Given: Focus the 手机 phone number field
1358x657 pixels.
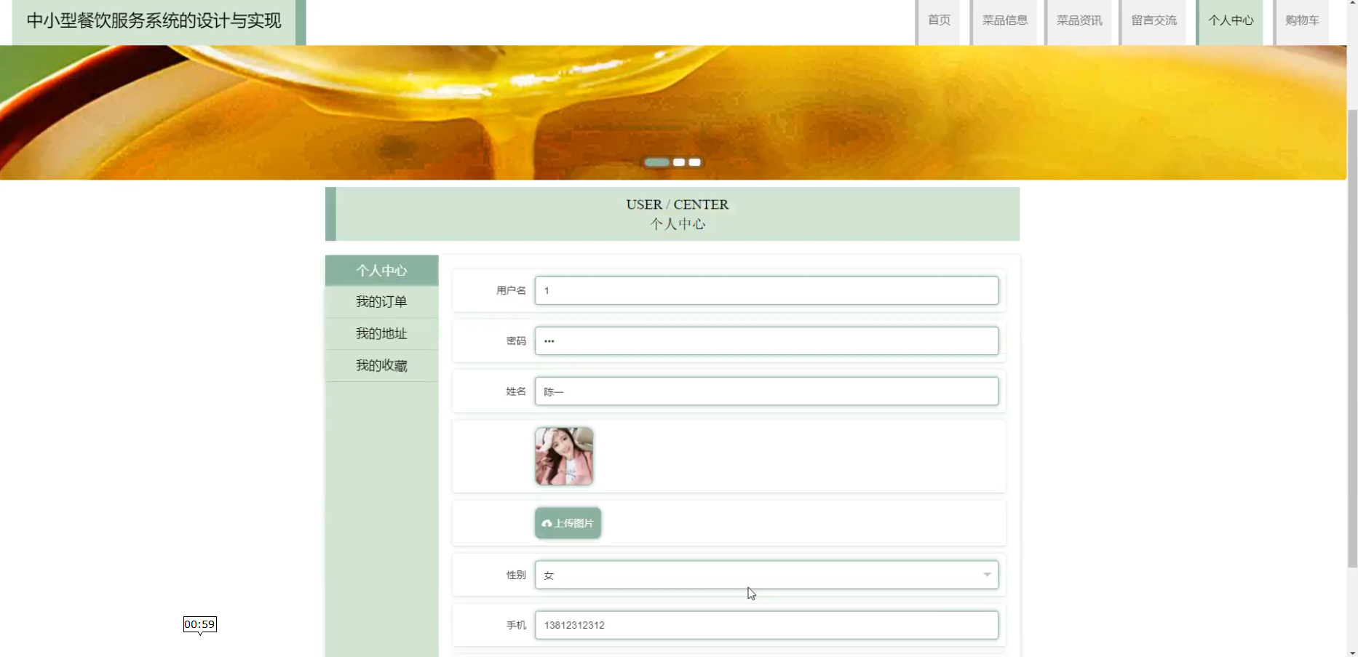Looking at the screenshot, I should [x=766, y=625].
